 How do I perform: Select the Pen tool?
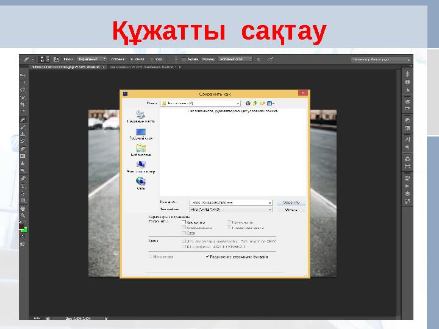coord(23,179)
